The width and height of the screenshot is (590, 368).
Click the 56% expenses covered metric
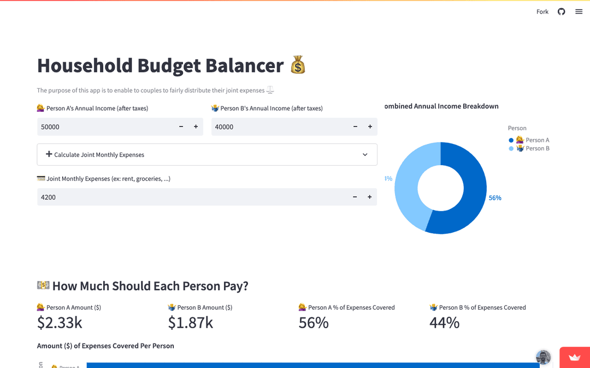[x=314, y=323]
